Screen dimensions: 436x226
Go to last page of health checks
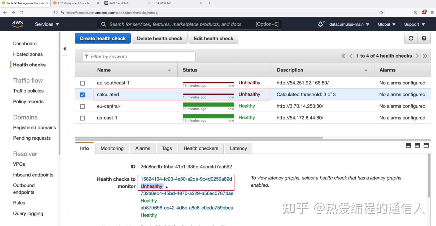coord(425,56)
